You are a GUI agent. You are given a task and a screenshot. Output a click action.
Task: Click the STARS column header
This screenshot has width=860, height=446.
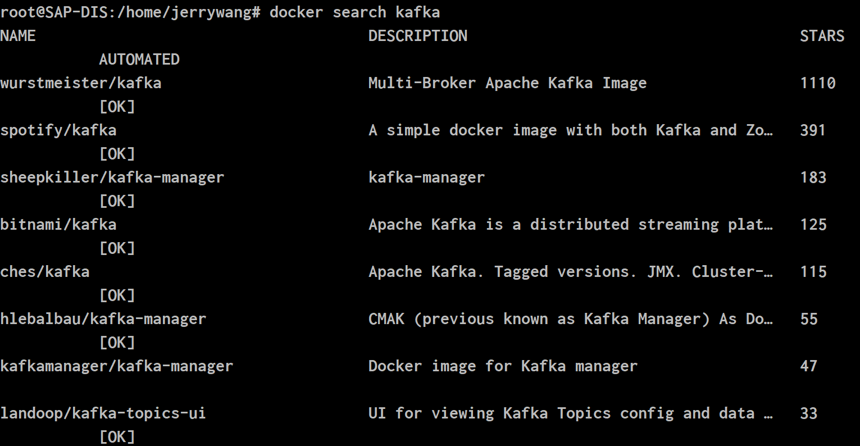pyautogui.click(x=822, y=36)
